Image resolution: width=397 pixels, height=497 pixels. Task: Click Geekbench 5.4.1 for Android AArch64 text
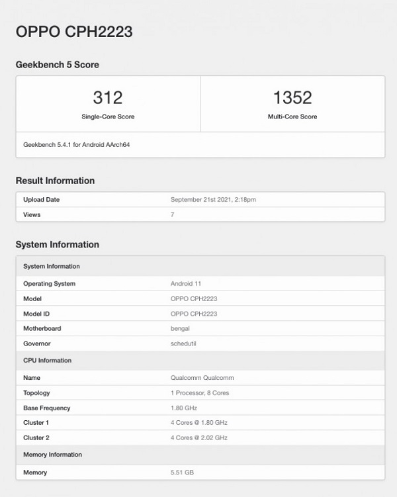pyautogui.click(x=76, y=144)
